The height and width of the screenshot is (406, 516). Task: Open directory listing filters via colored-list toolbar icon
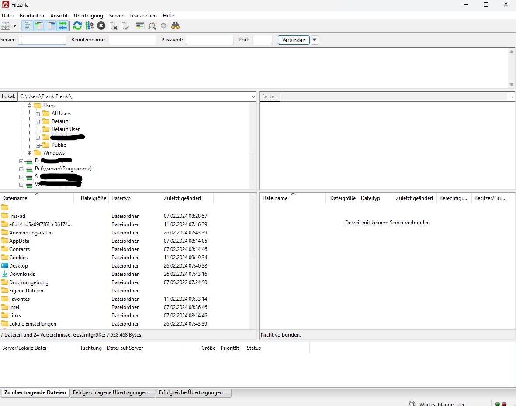(x=140, y=26)
